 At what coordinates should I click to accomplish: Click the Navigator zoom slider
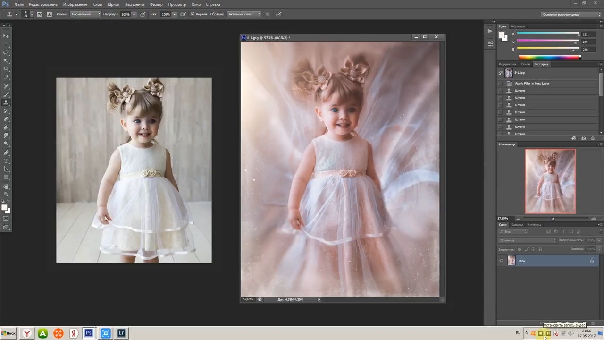click(x=553, y=219)
